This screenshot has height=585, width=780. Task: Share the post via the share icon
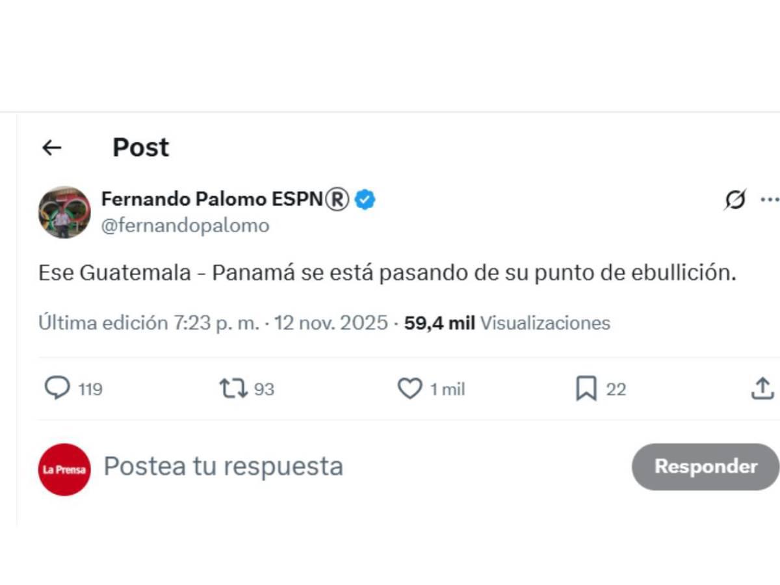(x=763, y=388)
